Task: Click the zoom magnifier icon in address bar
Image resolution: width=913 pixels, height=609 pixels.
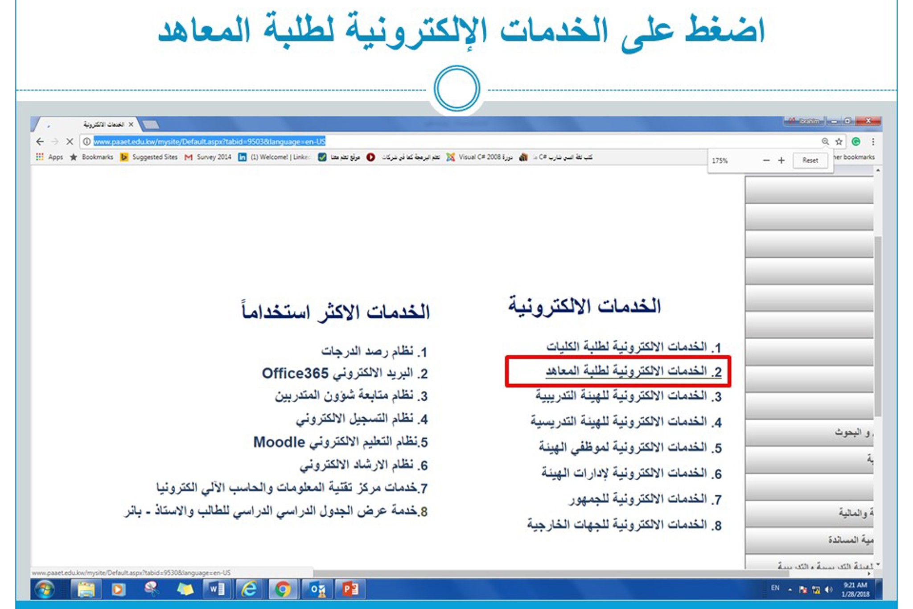Action: 825,141
